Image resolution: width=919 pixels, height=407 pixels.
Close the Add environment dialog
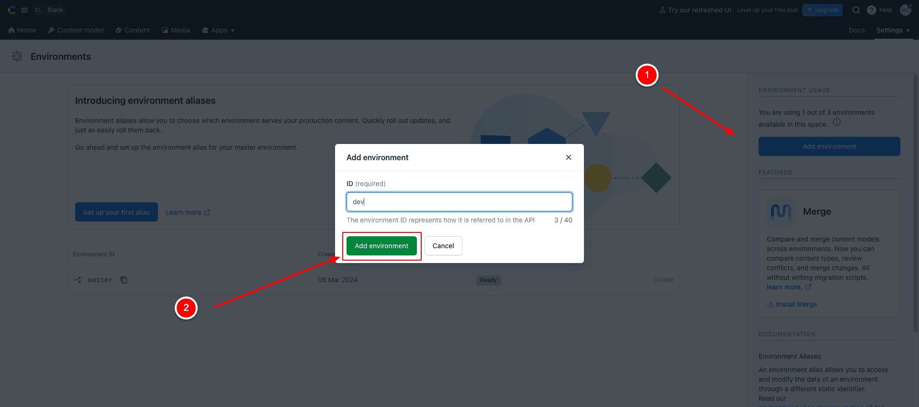pos(569,157)
